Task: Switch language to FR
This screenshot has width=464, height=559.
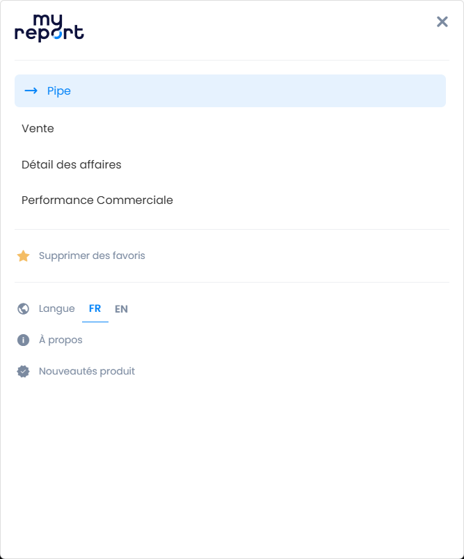Action: [x=95, y=309]
